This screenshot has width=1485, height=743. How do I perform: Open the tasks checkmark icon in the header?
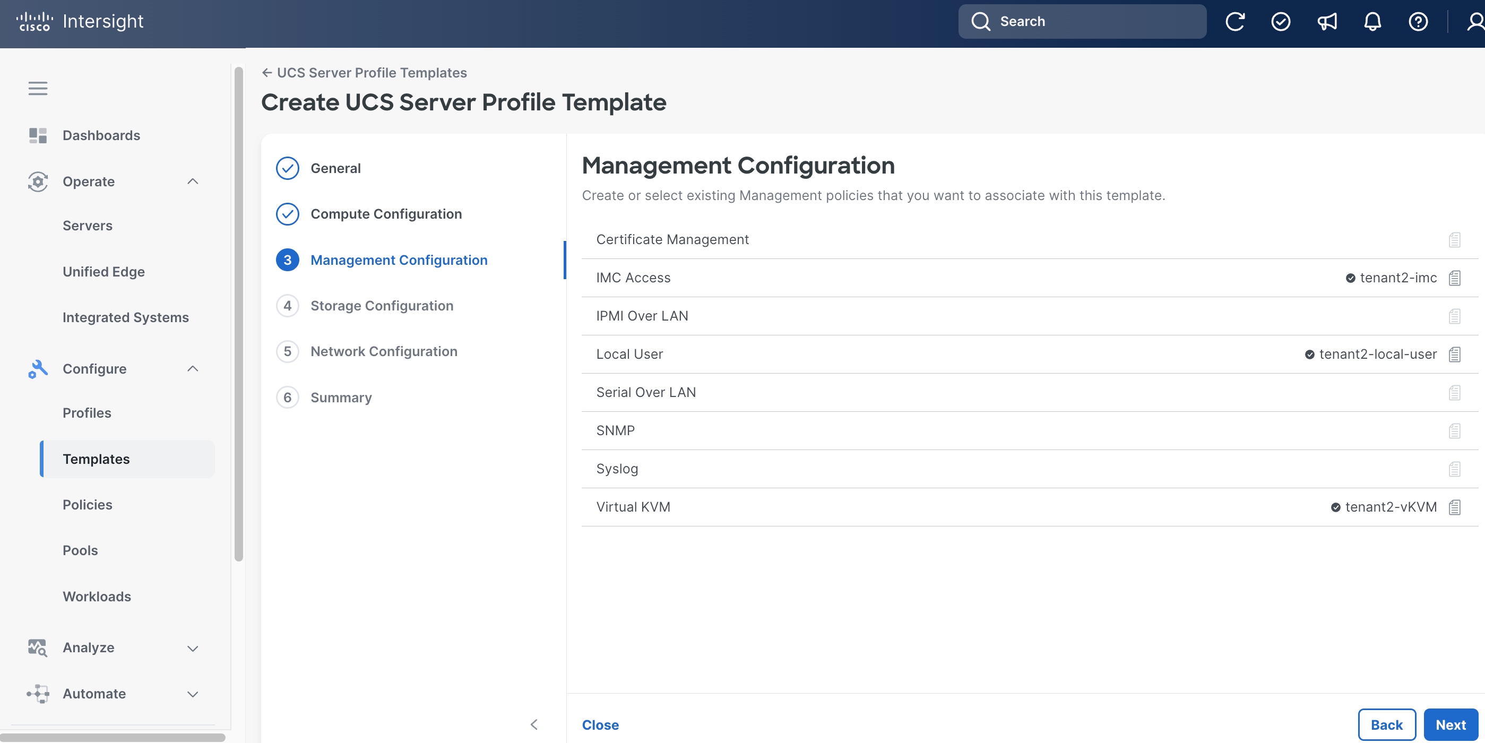[x=1280, y=21]
